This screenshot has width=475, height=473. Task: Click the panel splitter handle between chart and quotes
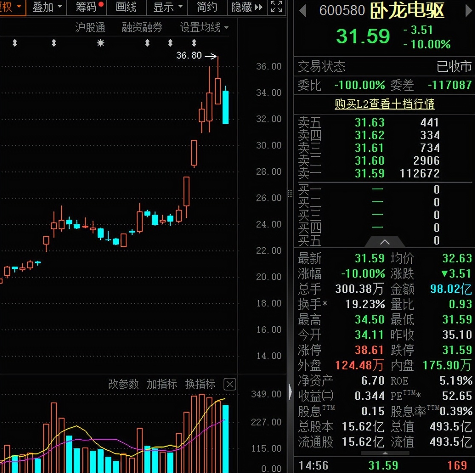point(290,194)
